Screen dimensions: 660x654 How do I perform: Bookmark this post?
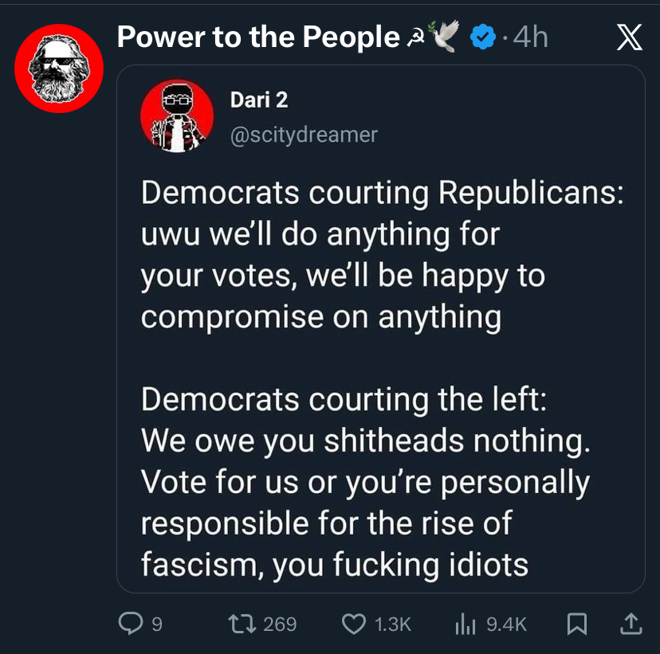[x=576, y=624]
